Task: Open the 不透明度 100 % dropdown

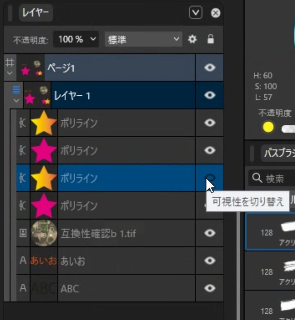Action: pyautogui.click(x=76, y=39)
